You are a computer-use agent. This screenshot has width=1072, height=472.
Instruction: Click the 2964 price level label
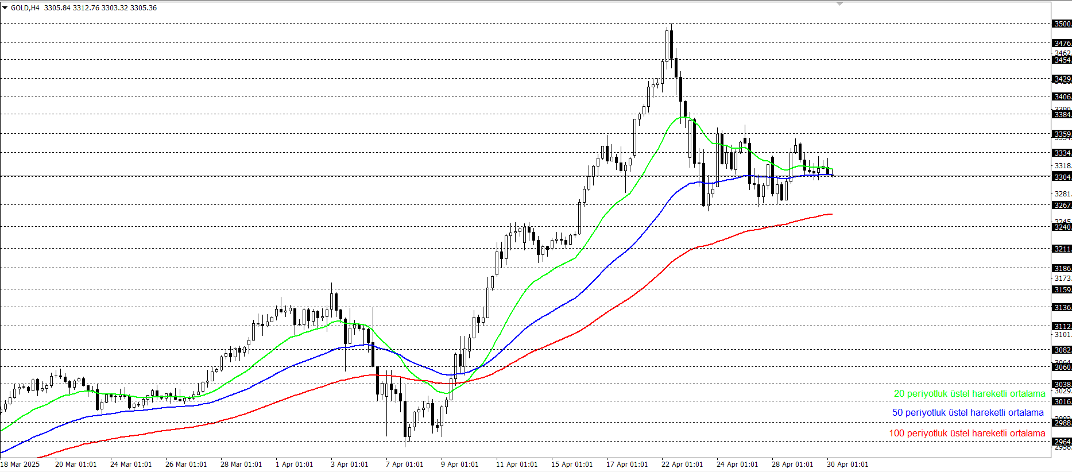coord(1062,442)
